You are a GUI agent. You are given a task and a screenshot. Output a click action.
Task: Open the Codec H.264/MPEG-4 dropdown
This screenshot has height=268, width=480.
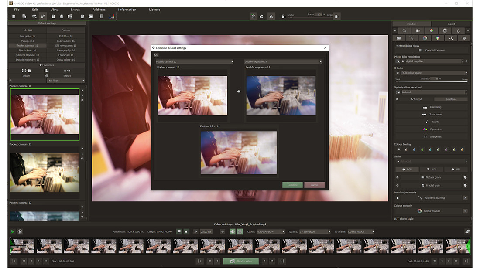(x=270, y=231)
